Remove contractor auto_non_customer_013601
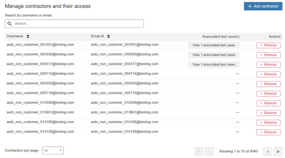Image resolution: width=285 pixels, height=158 pixels. tap(268, 113)
